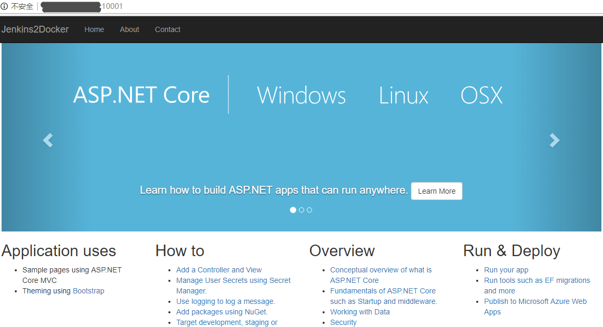Click the OSX text in banner
The image size is (603, 327).
[481, 95]
